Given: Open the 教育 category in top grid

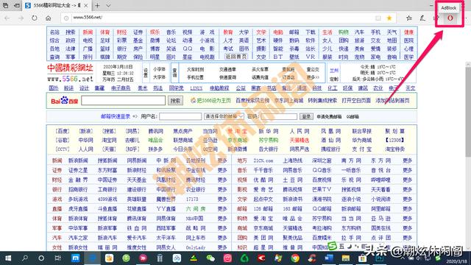Looking at the screenshot, I should click(228, 32).
